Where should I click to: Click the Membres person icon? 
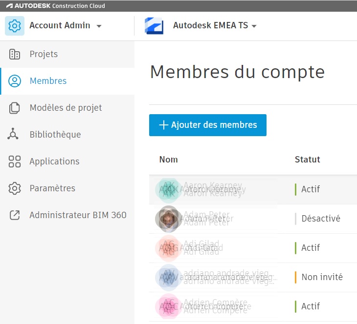click(x=15, y=81)
